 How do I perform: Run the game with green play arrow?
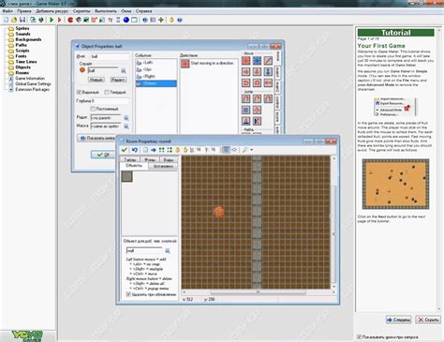pos(52,20)
